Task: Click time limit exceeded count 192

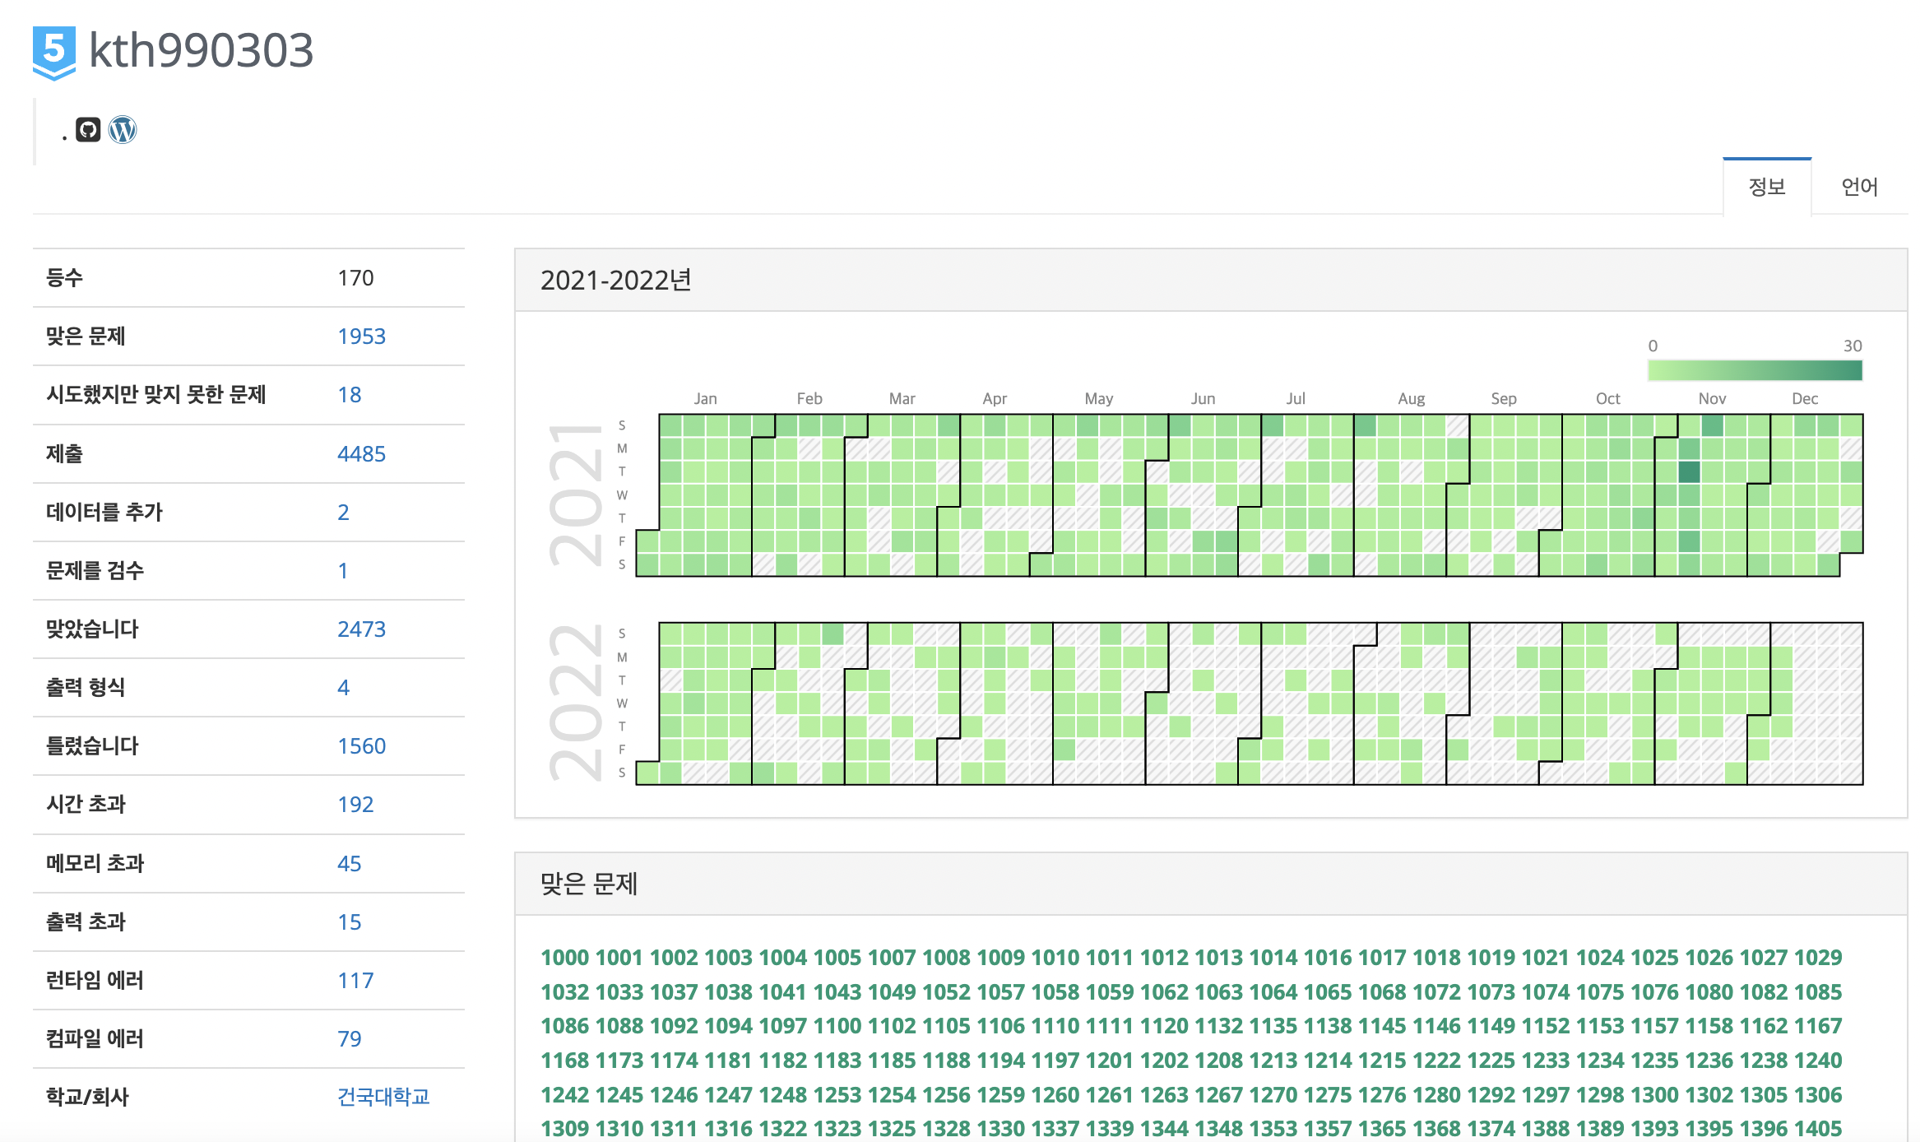Action: tap(355, 805)
